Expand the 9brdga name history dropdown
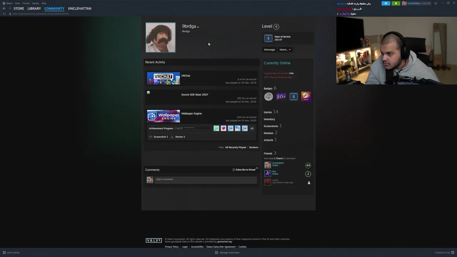Screen dimensions: 457x257 [x=198, y=27]
